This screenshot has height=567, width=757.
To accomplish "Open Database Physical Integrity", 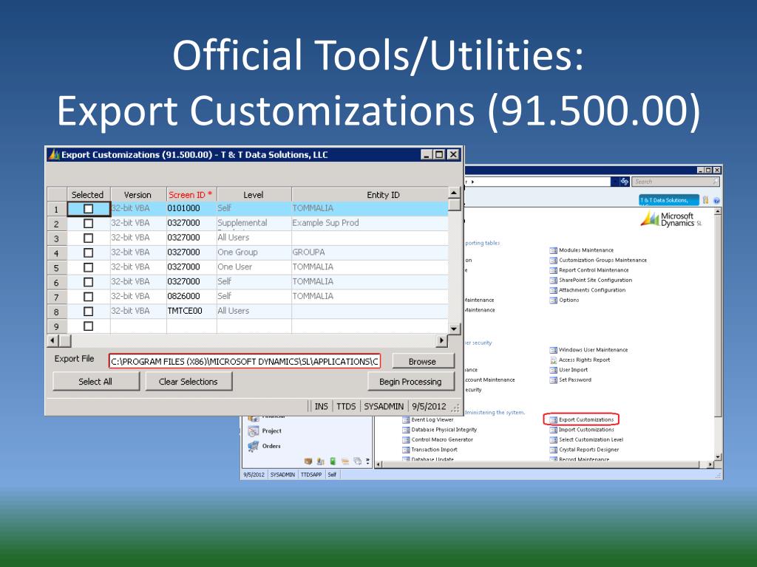I will pos(439,430).
